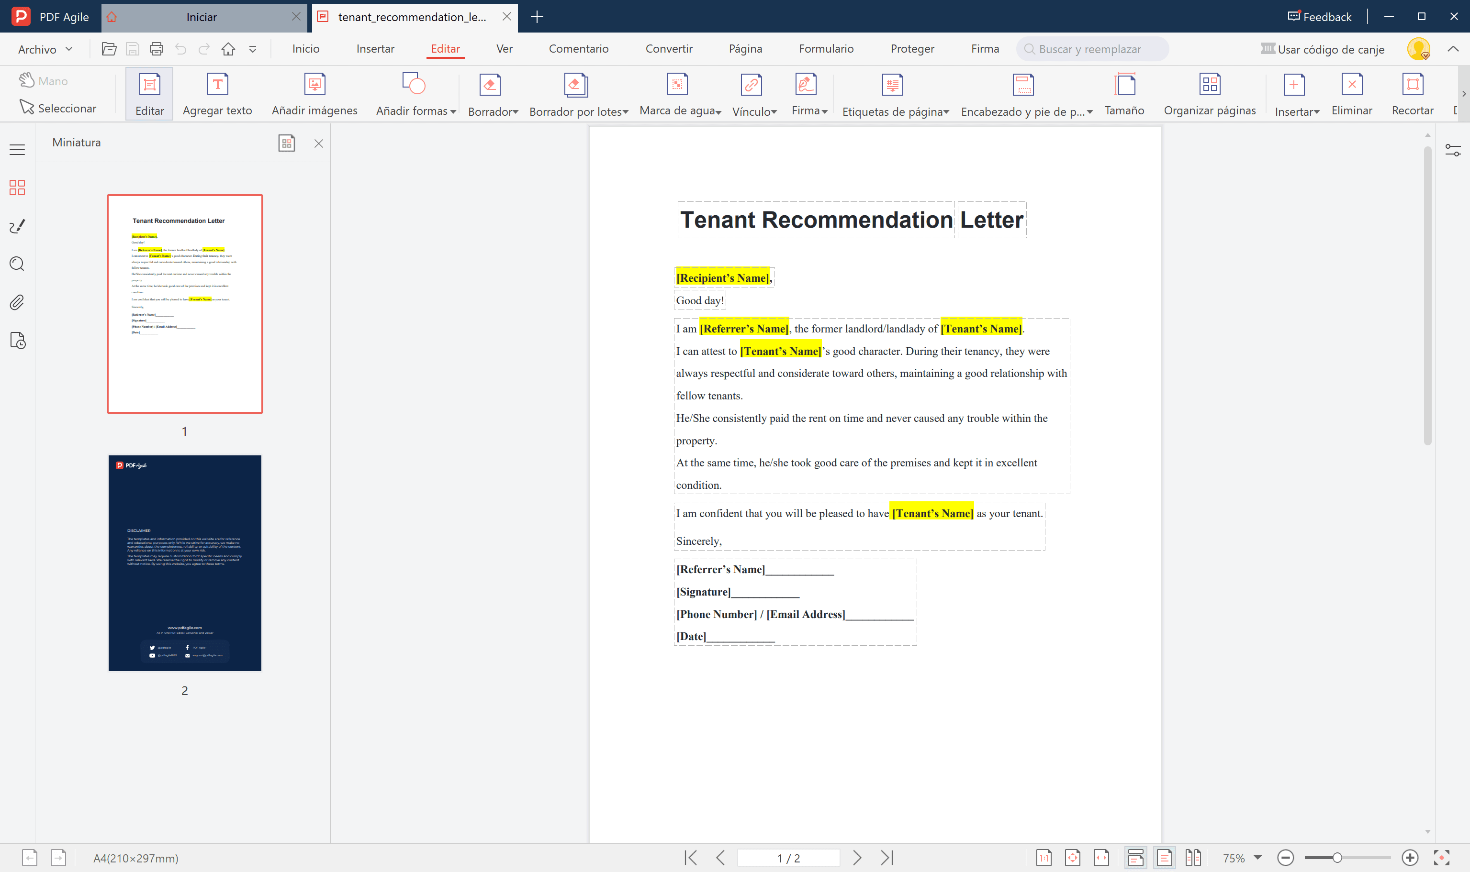Viewport: 1470px width, 872px height.
Task: Open search in the left sidebar
Action: click(17, 264)
